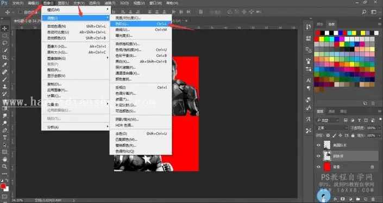This screenshot has width=383, height=203.
Task: Expand the 变量(B) submenu
Action: click(x=76, y=104)
